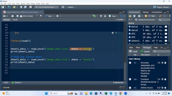Run current chunk green play icon

click(120, 33)
